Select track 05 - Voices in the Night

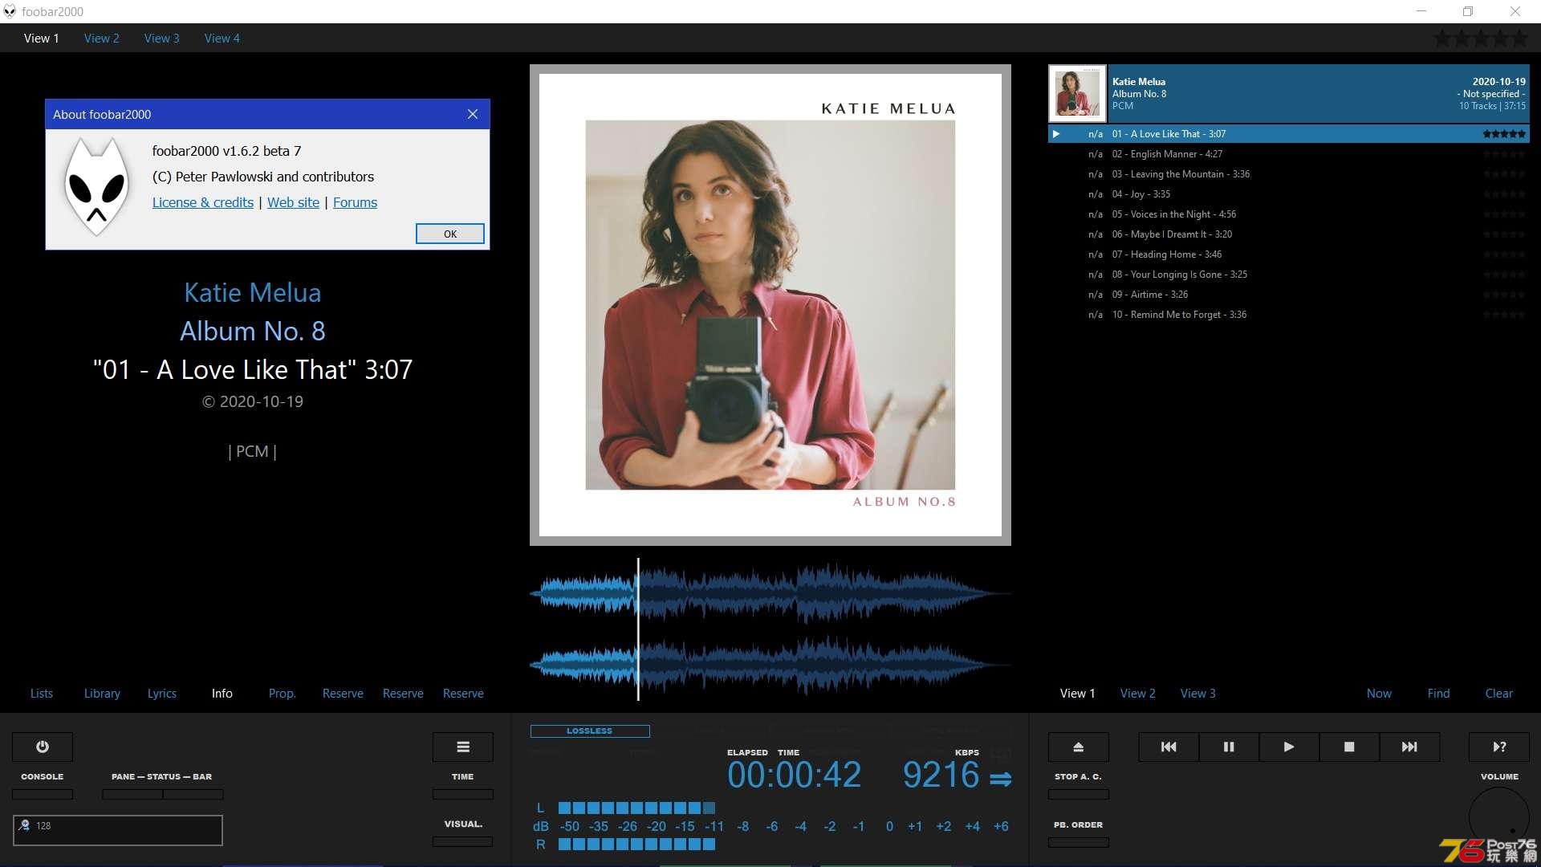pyautogui.click(x=1289, y=214)
